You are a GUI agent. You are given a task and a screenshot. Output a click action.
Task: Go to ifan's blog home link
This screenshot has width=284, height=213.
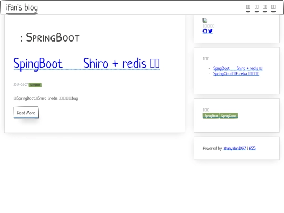22,7
